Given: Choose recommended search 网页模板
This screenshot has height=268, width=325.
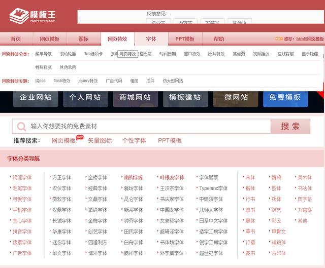Looking at the screenshot, I should (x=63, y=141).
